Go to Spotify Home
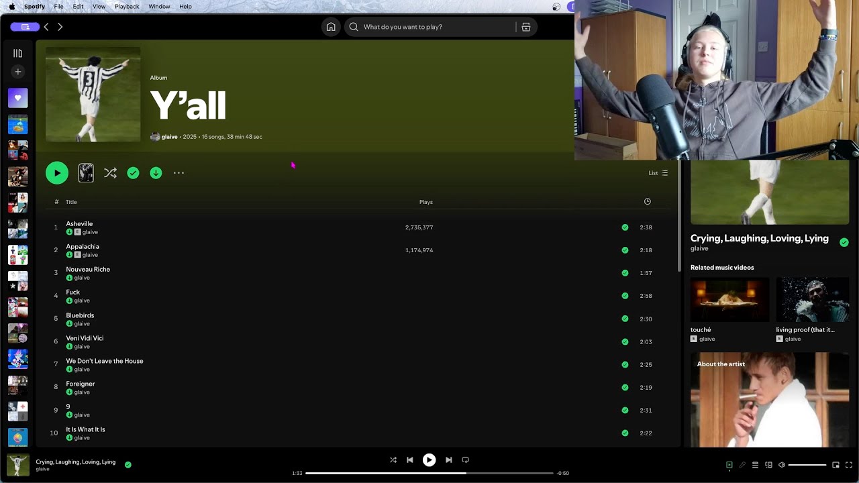This screenshot has height=483, width=859. tap(331, 27)
